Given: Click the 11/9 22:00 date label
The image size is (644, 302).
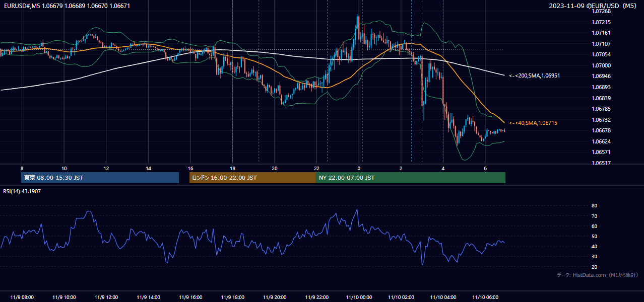Looking at the screenshot, I should pos(317,297).
